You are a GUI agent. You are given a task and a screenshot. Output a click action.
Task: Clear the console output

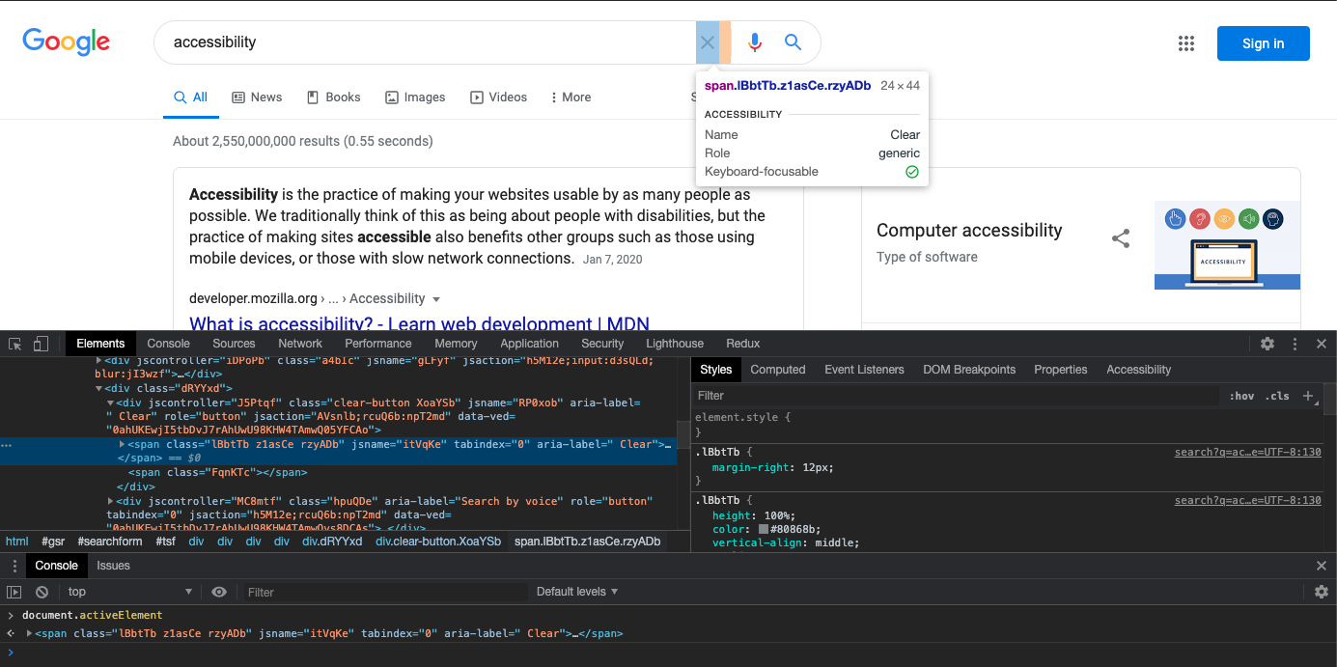point(42,592)
